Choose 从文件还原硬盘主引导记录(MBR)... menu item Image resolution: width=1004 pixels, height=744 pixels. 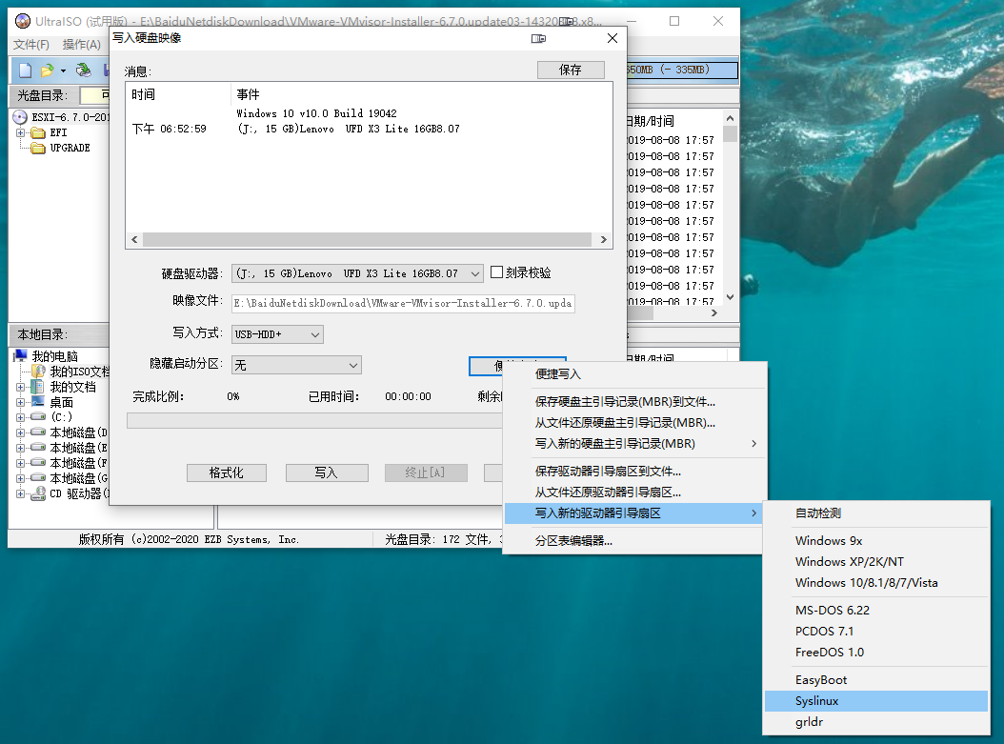[x=634, y=423]
